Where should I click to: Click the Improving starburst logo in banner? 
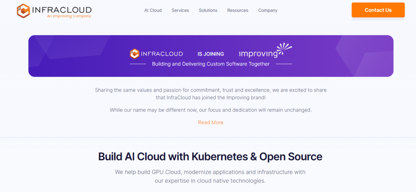coord(284,49)
